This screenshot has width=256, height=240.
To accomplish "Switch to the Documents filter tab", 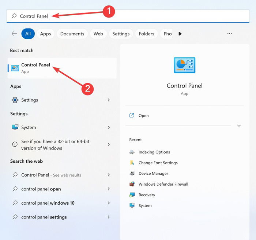I will point(72,34).
